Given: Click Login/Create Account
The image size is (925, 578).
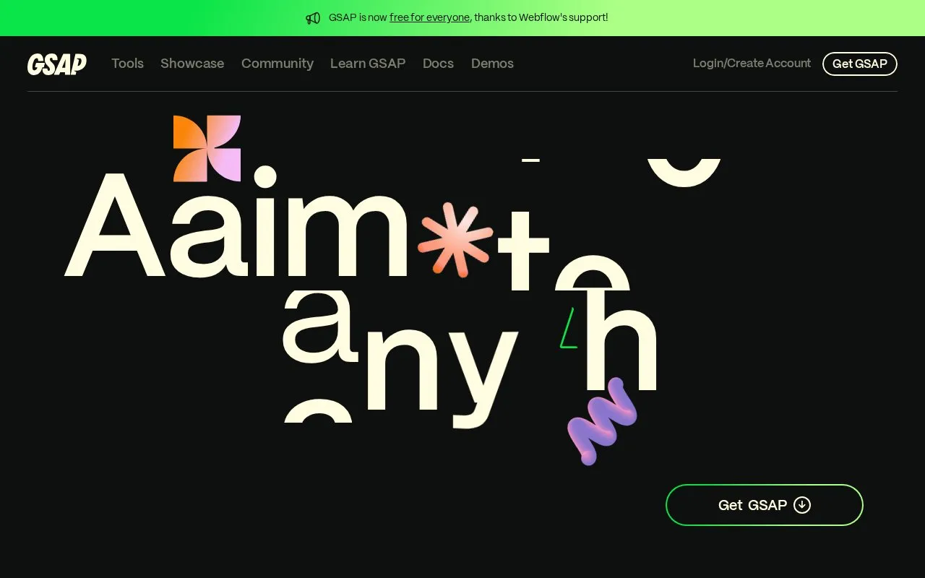Looking at the screenshot, I should (752, 64).
